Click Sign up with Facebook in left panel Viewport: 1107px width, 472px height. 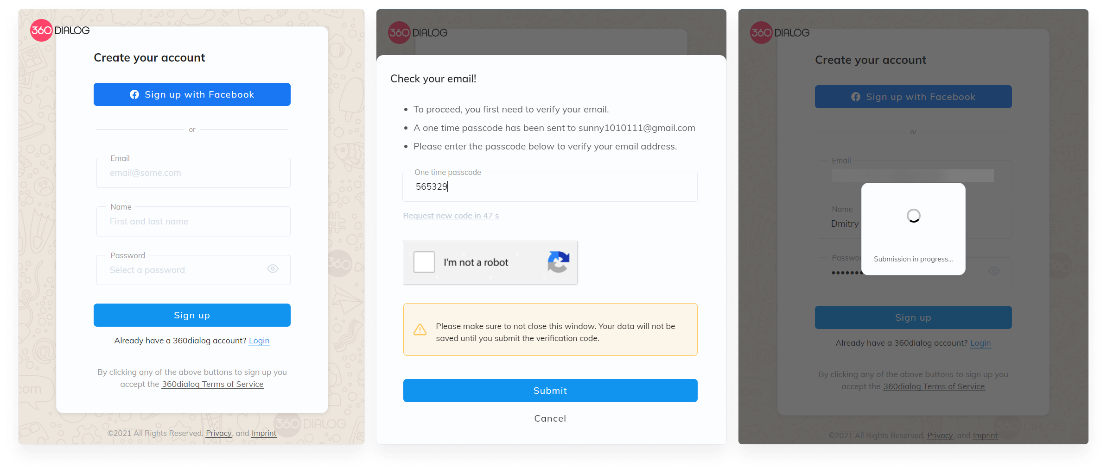192,94
